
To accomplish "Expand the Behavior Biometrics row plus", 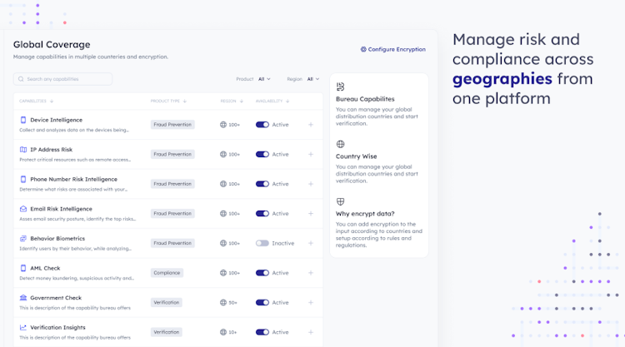I will pos(311,243).
